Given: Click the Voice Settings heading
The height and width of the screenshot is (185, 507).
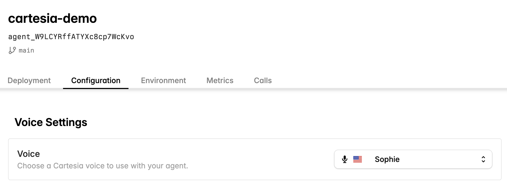Looking at the screenshot, I should [x=51, y=122].
